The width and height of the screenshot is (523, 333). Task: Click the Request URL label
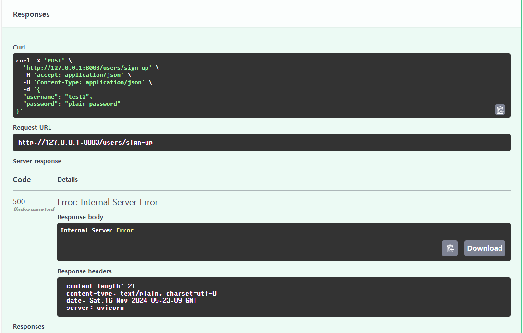click(32, 127)
